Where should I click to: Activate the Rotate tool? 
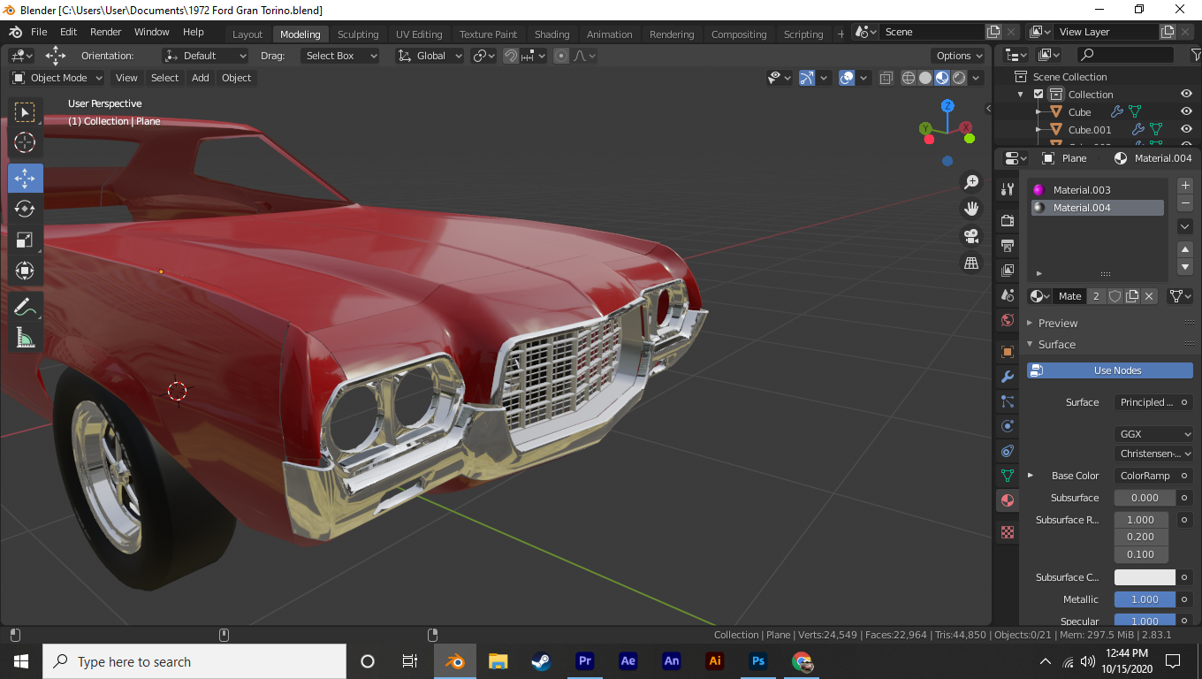(x=25, y=209)
